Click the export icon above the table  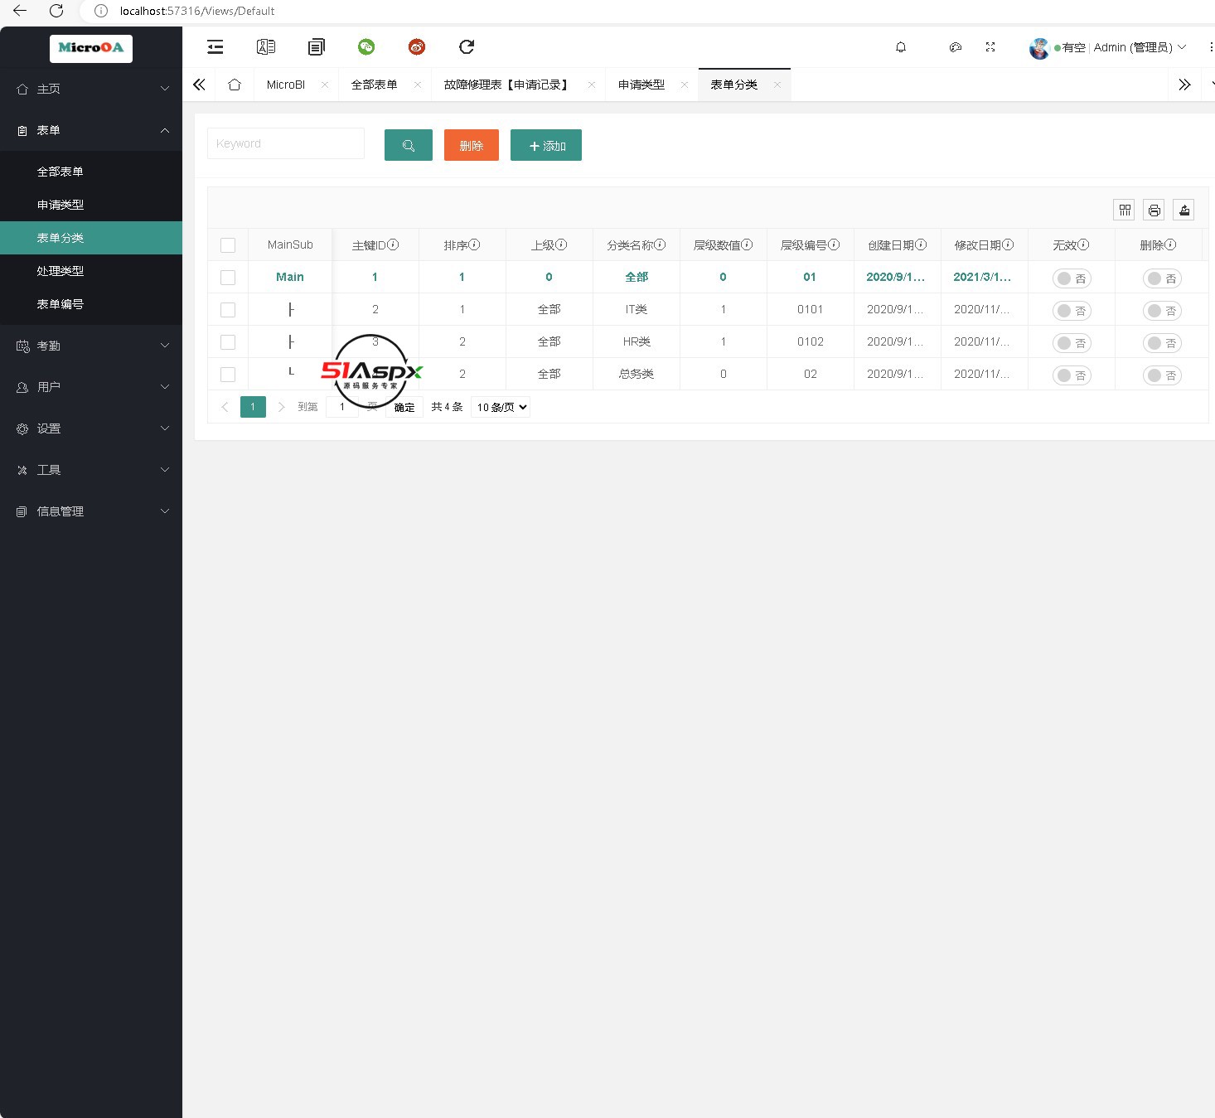click(x=1184, y=211)
